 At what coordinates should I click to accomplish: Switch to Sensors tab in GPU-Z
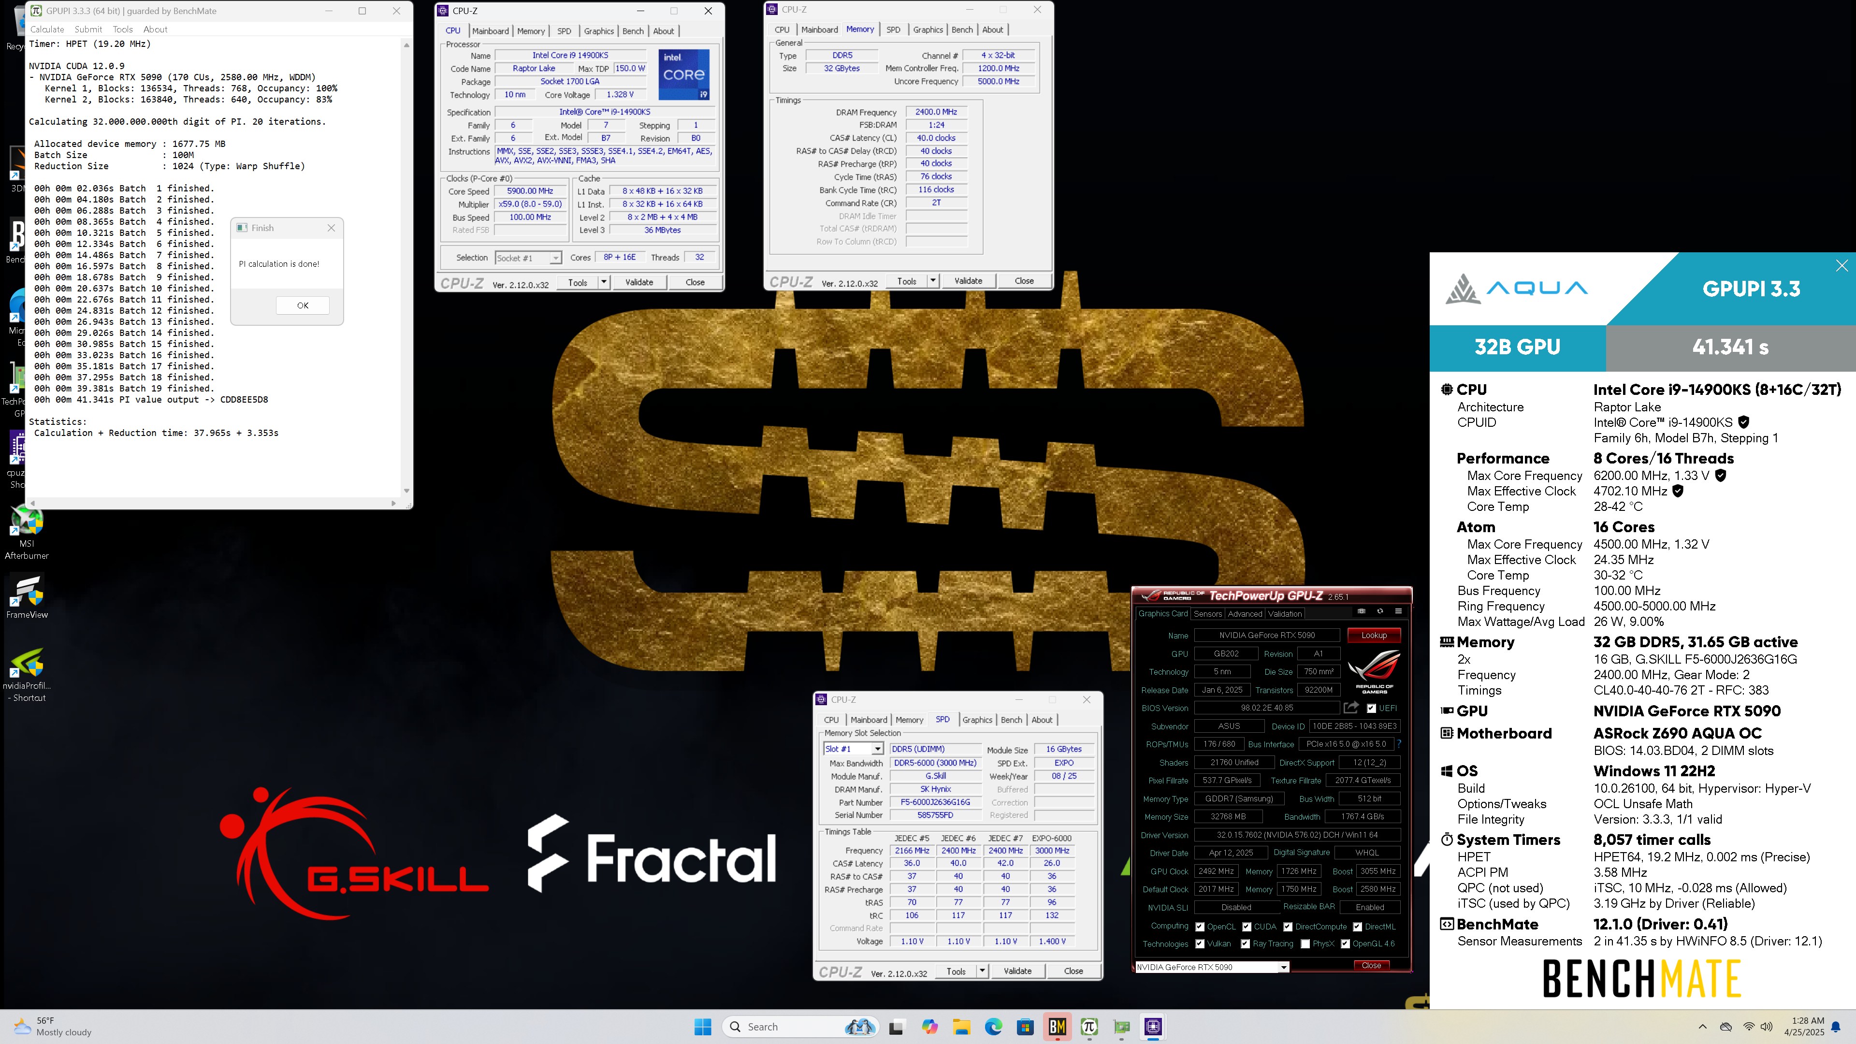pyautogui.click(x=1207, y=614)
